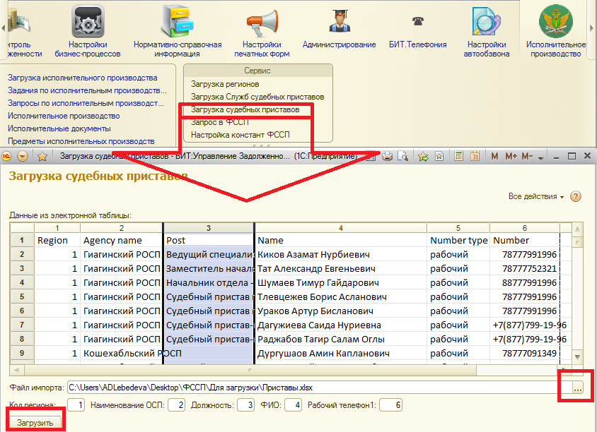The width and height of the screenshot is (597, 432).
Task: Open the Исполнительное производство section icon
Action: [555, 22]
